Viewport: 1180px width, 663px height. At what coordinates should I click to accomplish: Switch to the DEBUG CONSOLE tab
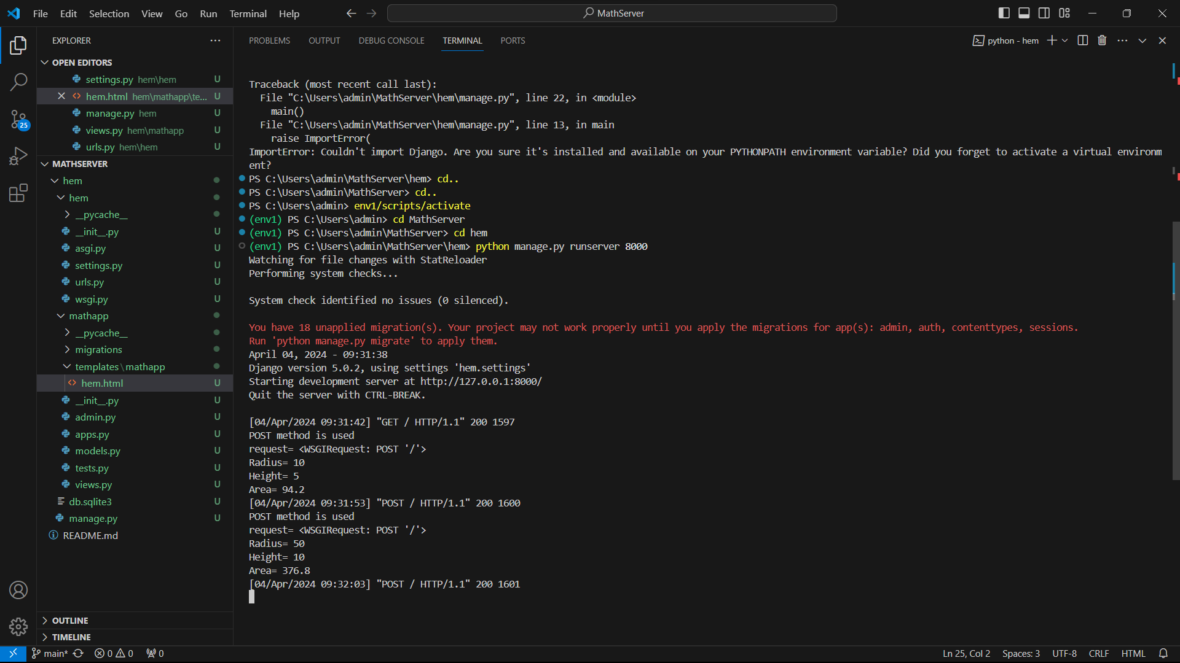coord(391,41)
